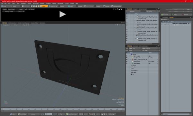Open the Add Item dropdown in Items list
193x116 pixels.
point(133,11)
